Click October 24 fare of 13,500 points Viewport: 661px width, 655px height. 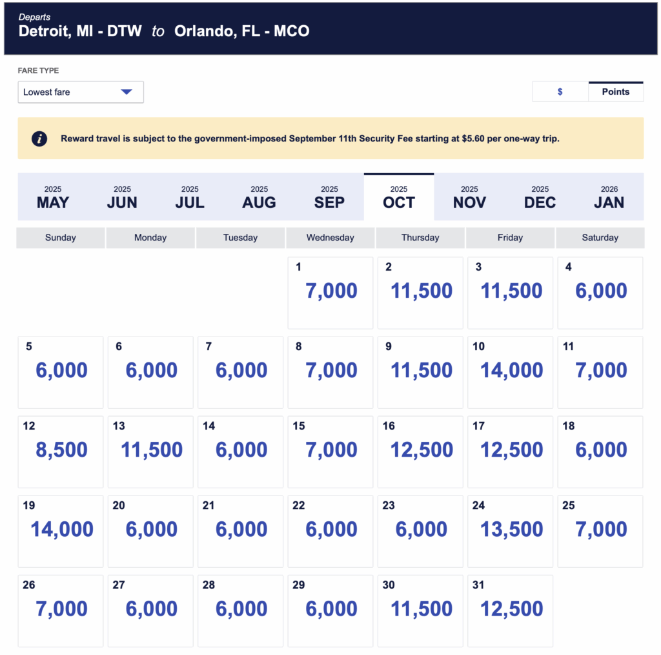point(510,530)
